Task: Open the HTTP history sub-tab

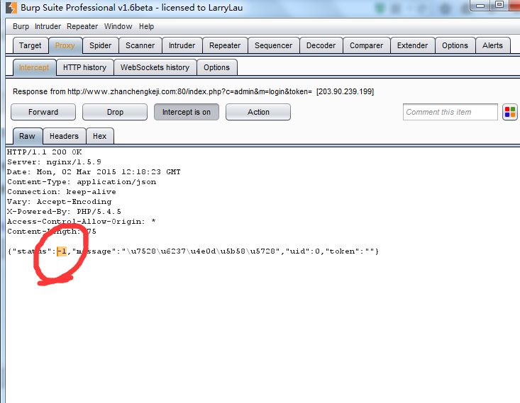Action: tap(85, 67)
